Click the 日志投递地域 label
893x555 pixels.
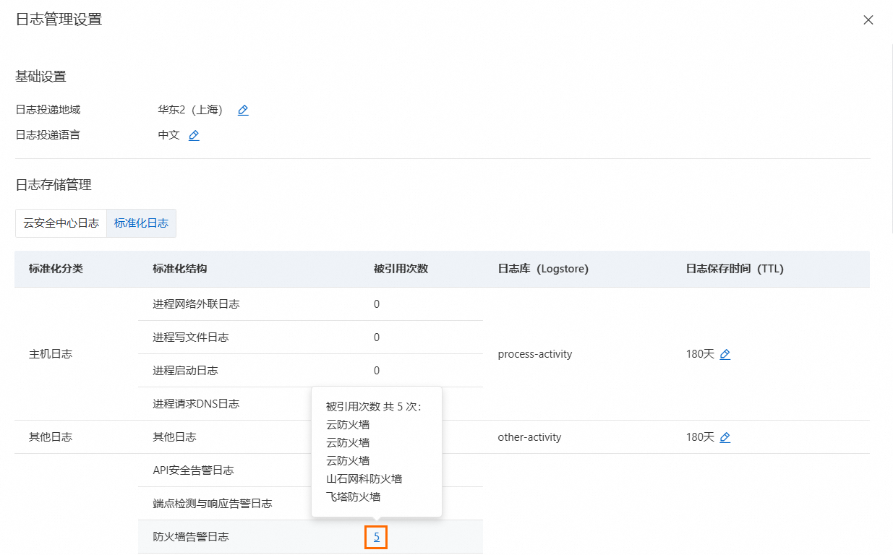(48, 111)
